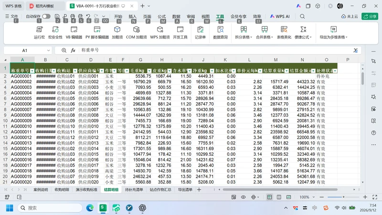
Task: Switch to page layout view in status bar
Action: click(279, 197)
